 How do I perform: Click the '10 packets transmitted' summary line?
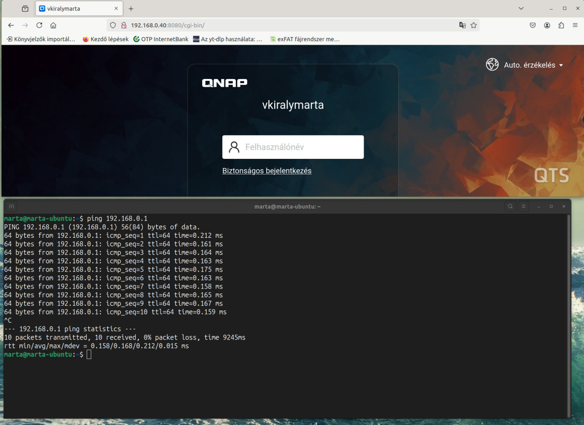click(125, 337)
